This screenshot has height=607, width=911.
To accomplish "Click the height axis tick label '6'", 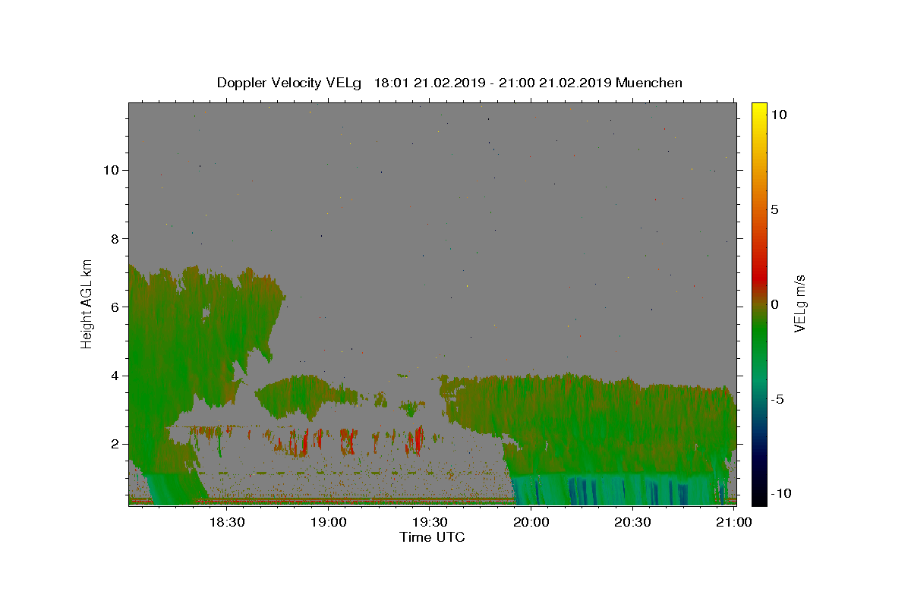I will pos(115,307).
